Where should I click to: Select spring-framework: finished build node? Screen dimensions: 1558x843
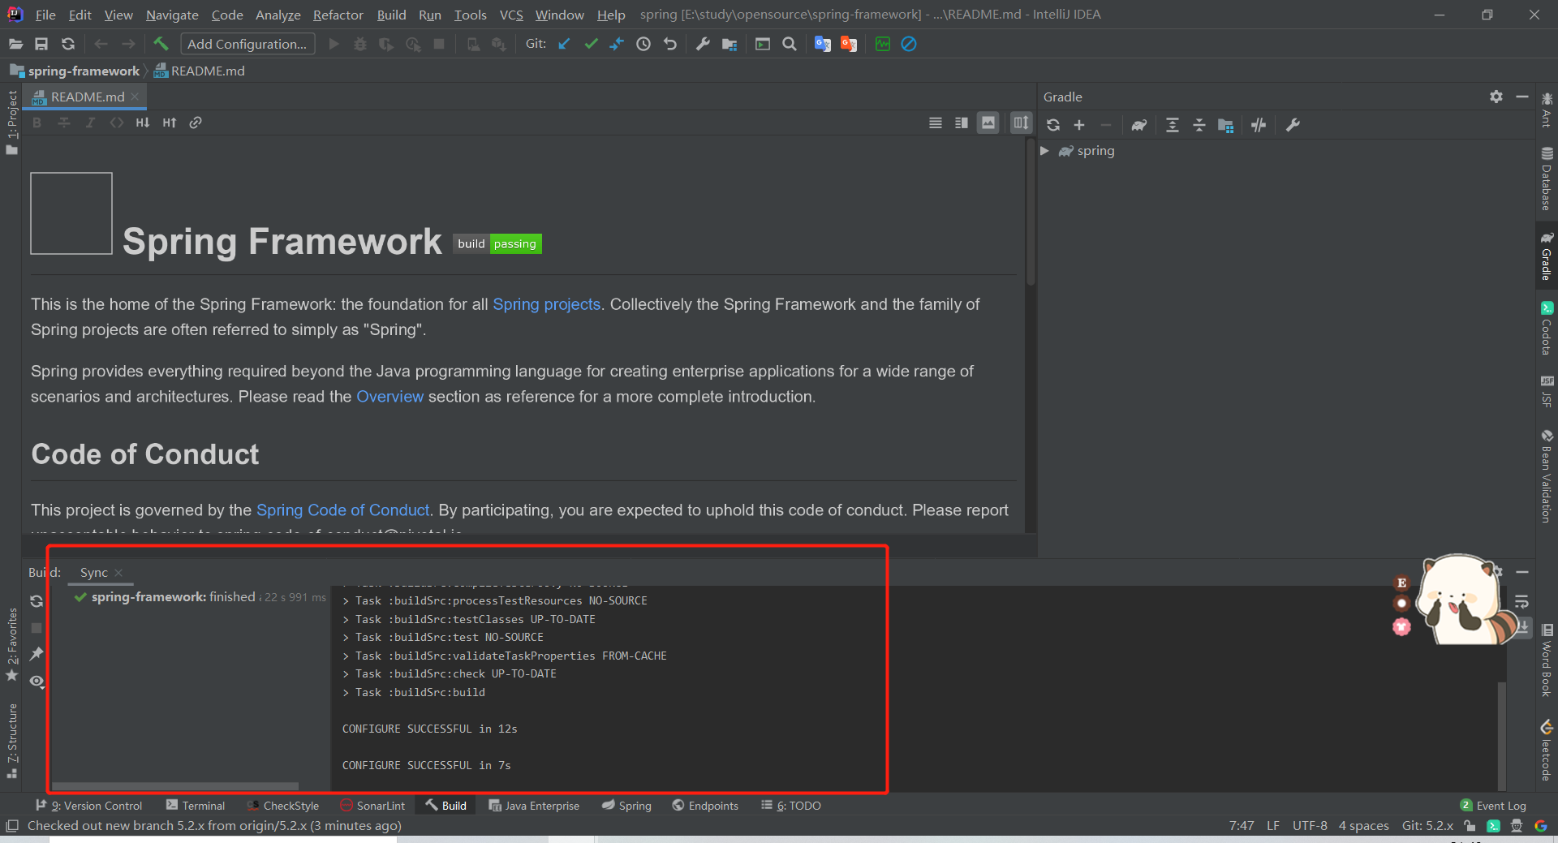click(x=201, y=597)
